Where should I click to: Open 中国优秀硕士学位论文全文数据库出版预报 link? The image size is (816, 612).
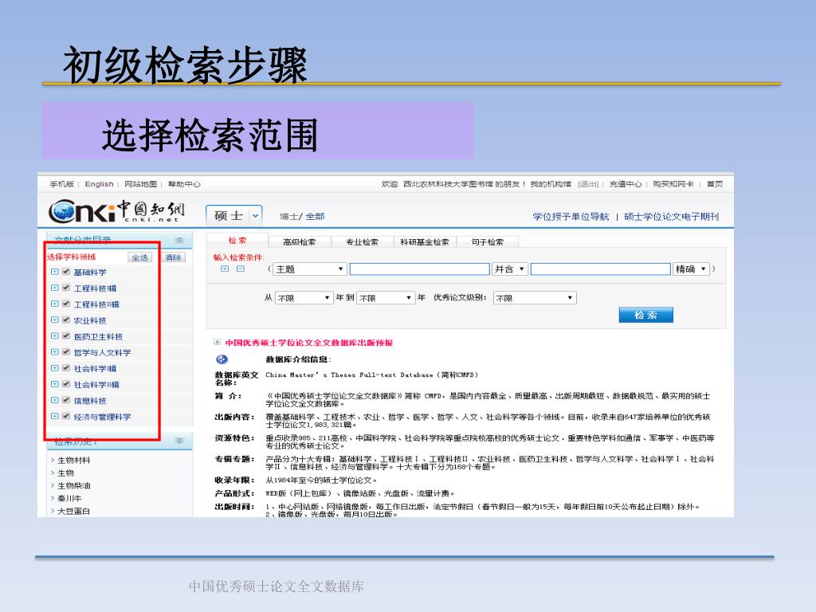pyautogui.click(x=309, y=343)
